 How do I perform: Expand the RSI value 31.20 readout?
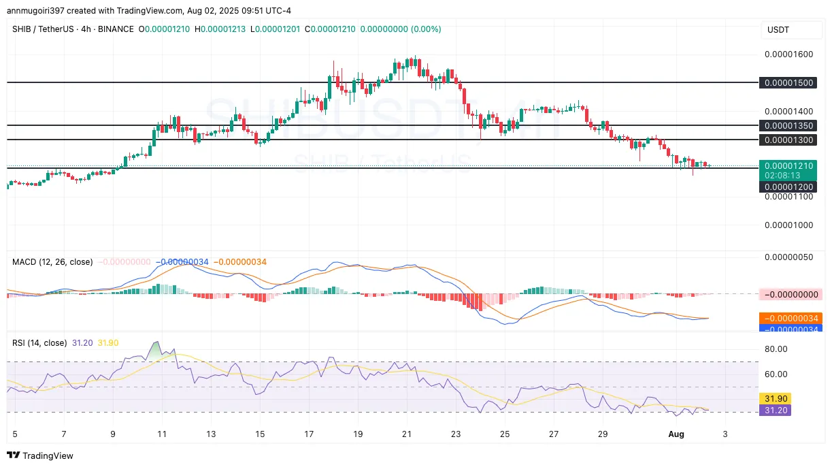80,343
